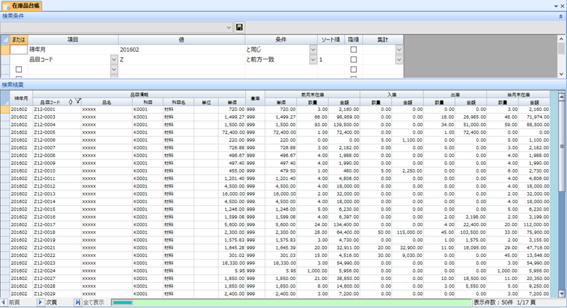Image resolution: width=567 pixels, height=308 pixels.
Task: Click the 前月末在庫 group header
Action: point(312,95)
